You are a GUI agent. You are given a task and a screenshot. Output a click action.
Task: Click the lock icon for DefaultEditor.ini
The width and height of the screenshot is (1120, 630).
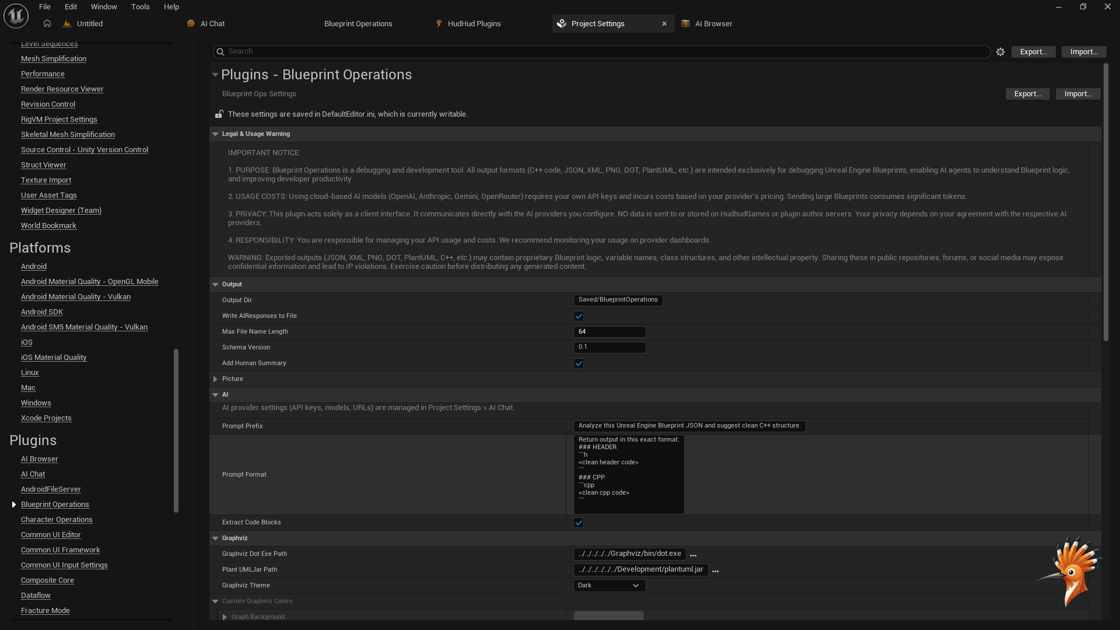pos(219,114)
